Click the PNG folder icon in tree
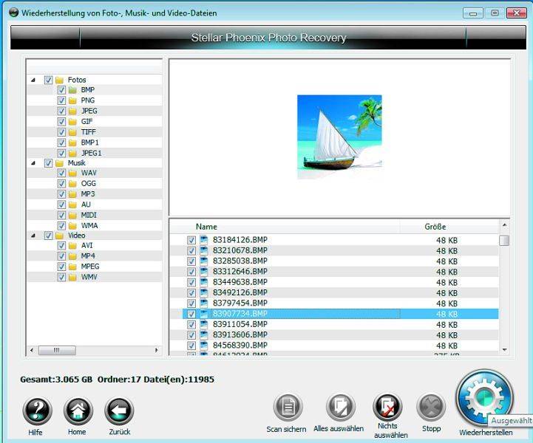Image resolution: width=533 pixels, height=443 pixels. click(72, 100)
